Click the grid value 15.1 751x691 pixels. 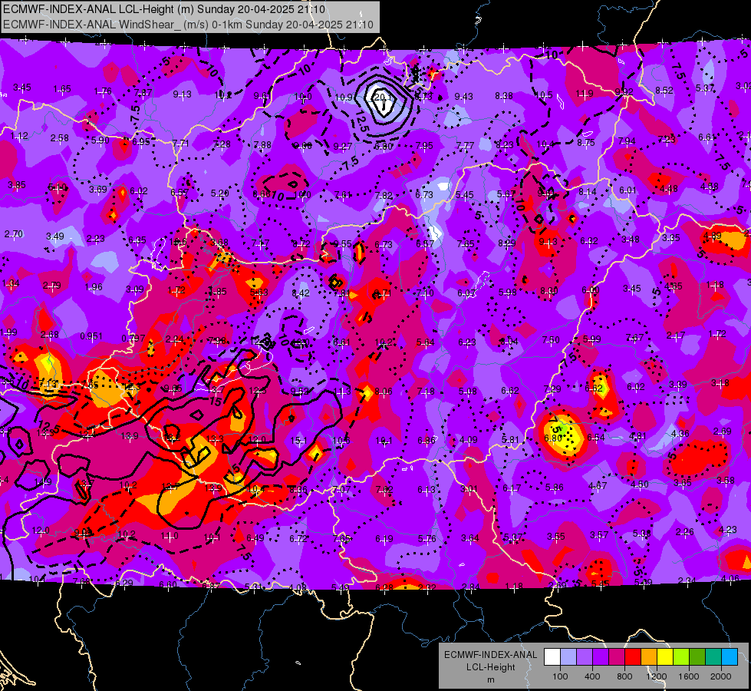tap(299, 440)
